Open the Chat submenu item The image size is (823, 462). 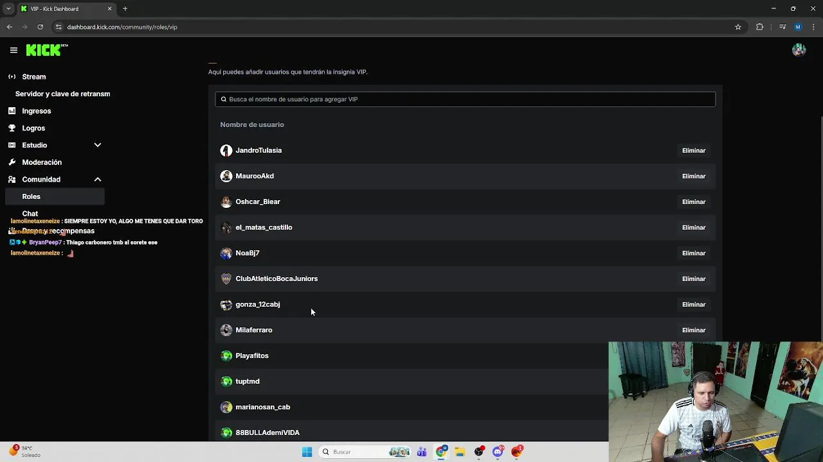coord(30,214)
